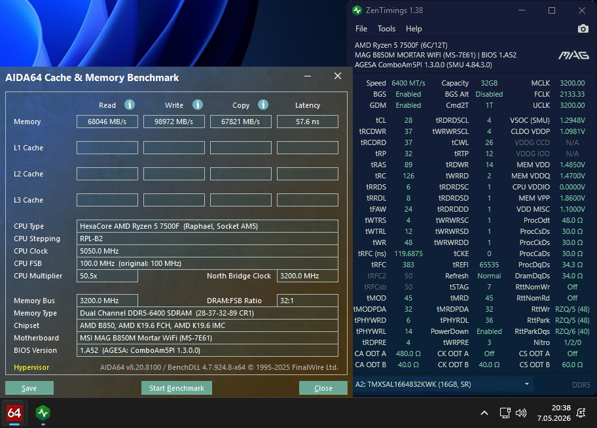The width and height of the screenshot is (597, 428).
Task: Click the empty L3 Cache Latency field
Action: 308,200
